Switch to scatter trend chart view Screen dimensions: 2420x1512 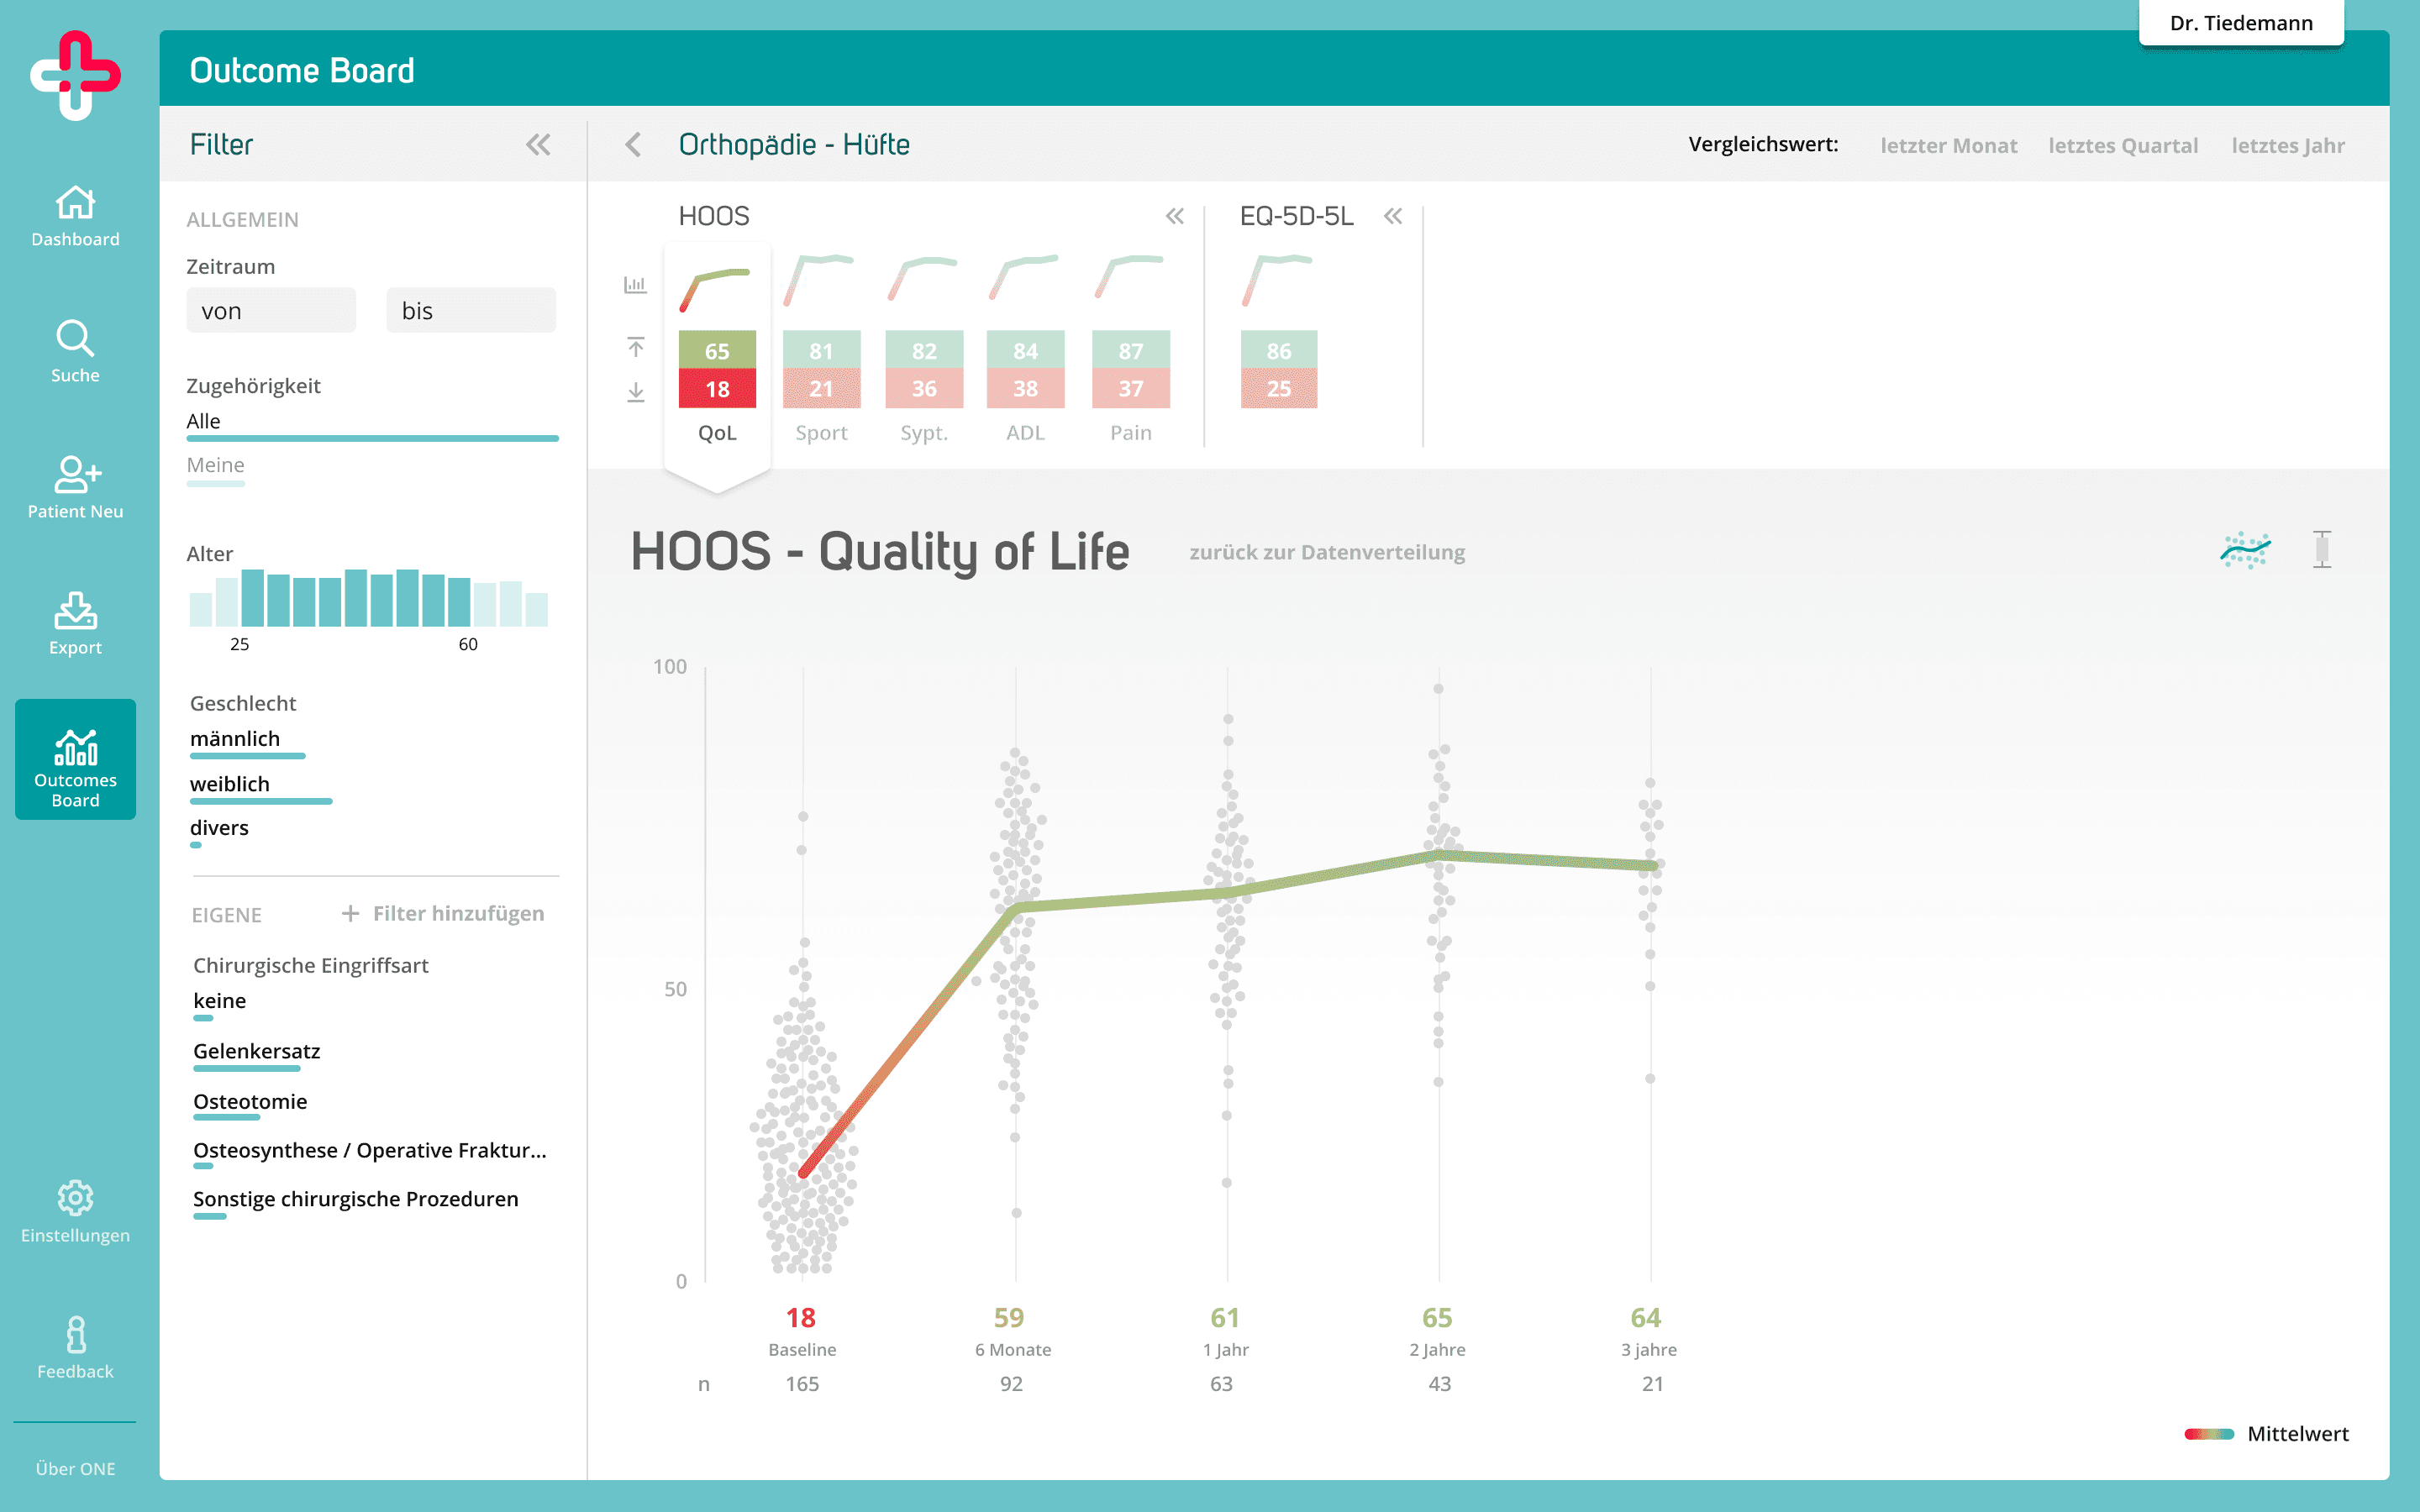[2245, 550]
